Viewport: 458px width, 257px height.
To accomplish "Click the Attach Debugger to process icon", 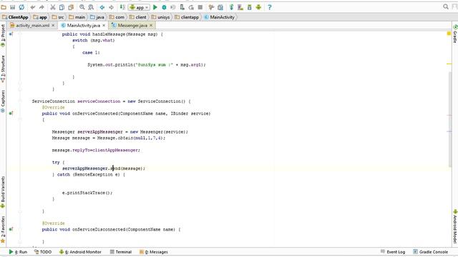I will pos(182,7).
